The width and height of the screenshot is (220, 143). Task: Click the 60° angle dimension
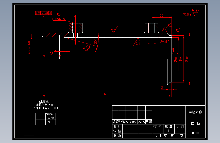(169, 25)
